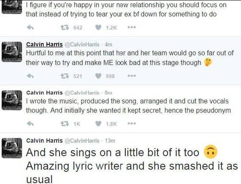Click the upside-down face emoji
This screenshot has height=184, width=241.
coord(211,152)
